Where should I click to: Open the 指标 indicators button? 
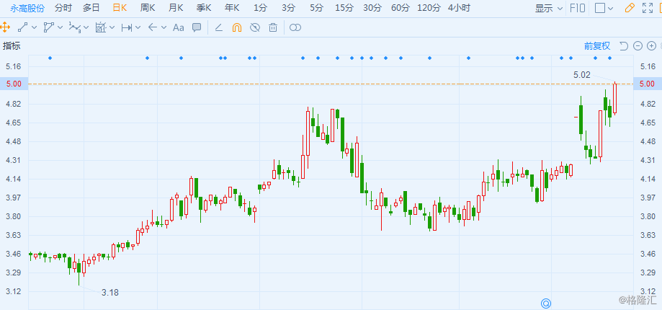point(12,46)
